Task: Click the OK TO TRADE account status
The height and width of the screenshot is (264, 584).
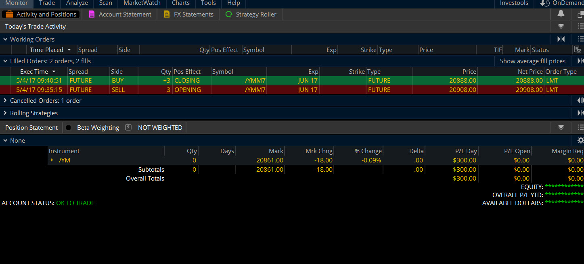Action: click(x=75, y=203)
